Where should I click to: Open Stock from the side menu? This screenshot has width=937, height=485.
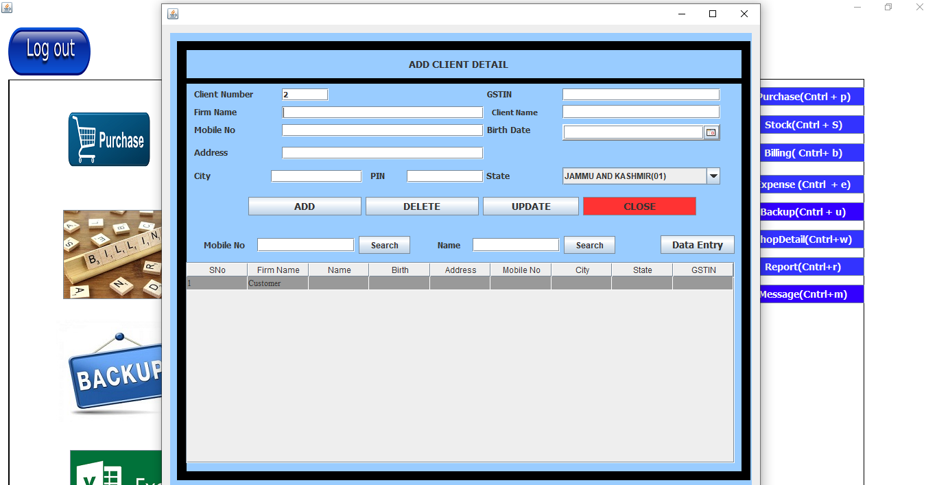[803, 125]
